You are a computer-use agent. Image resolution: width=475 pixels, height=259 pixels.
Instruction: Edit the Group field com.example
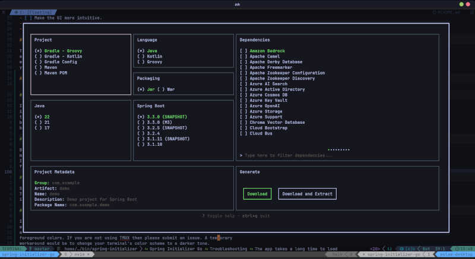(x=66, y=183)
